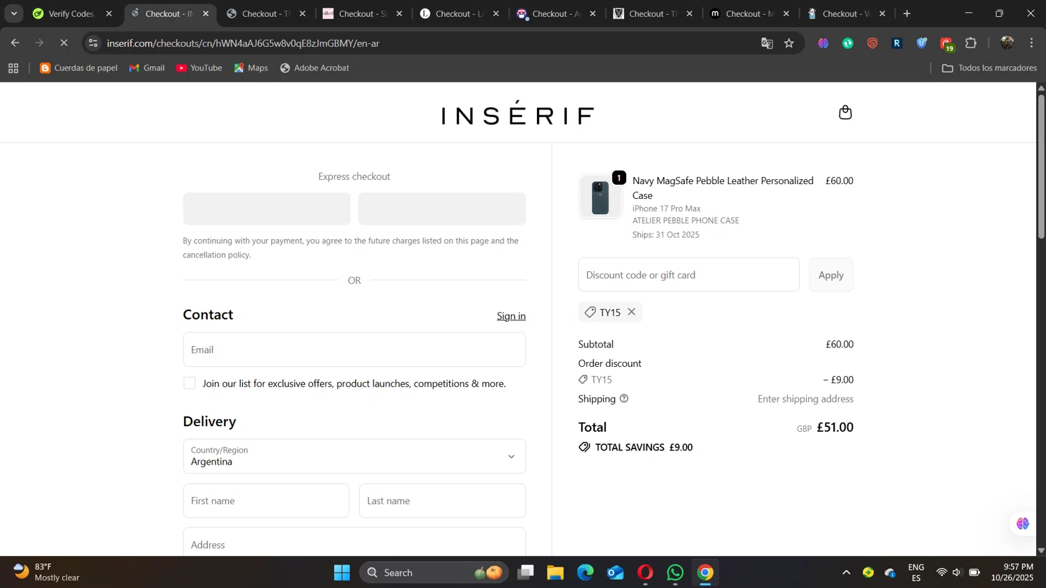This screenshot has height=588, width=1046.
Task: Show hidden system tray icons
Action: pyautogui.click(x=846, y=573)
